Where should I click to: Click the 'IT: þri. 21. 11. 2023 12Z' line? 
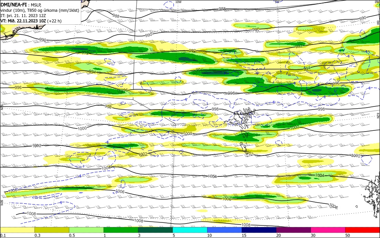pyautogui.click(x=23, y=16)
